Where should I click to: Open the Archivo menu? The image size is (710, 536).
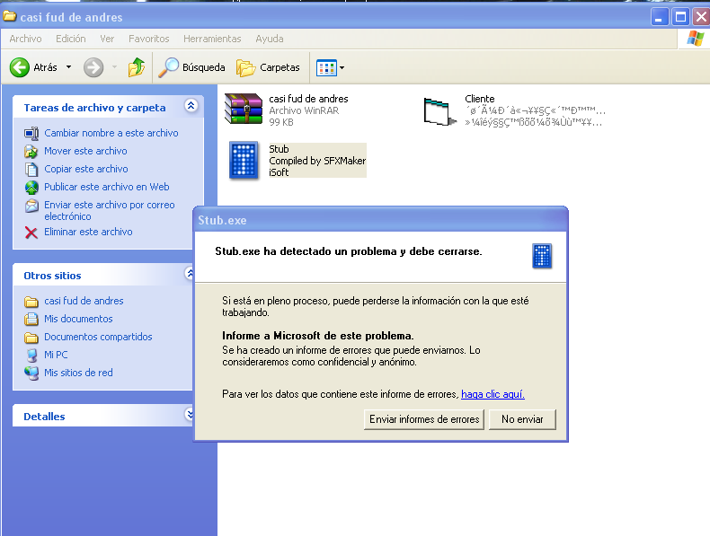click(x=25, y=39)
